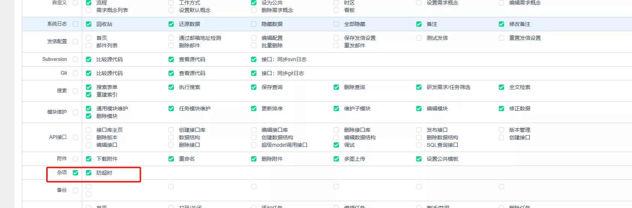The image size is (632, 208).
Task: Uncheck the 搜索表单 checkbox
Action: [89, 87]
